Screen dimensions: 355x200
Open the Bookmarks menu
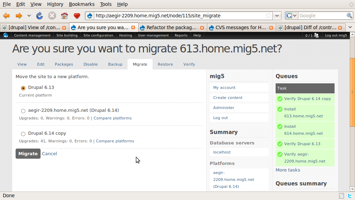point(81,4)
